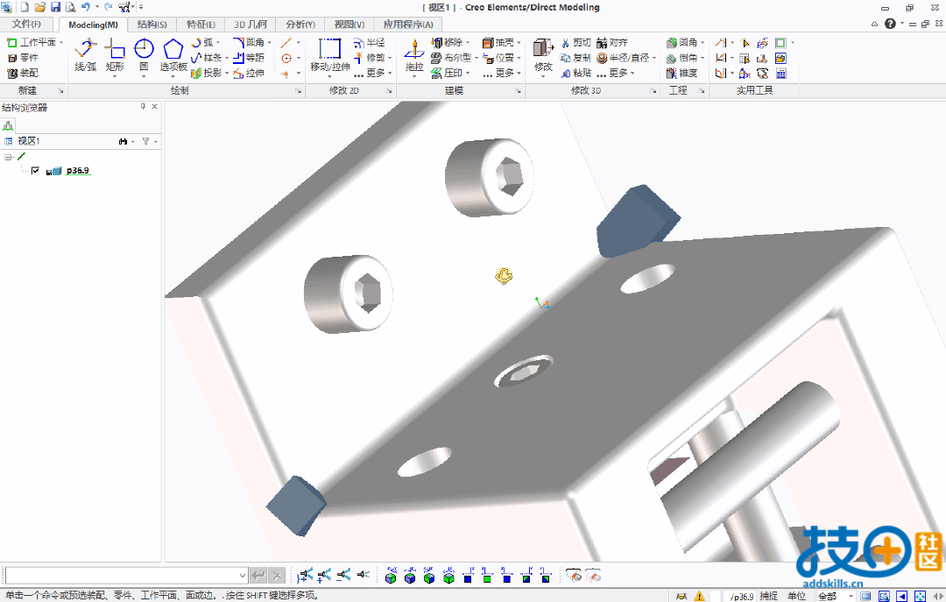Choose the 矩形 rectangle tool

[x=115, y=55]
